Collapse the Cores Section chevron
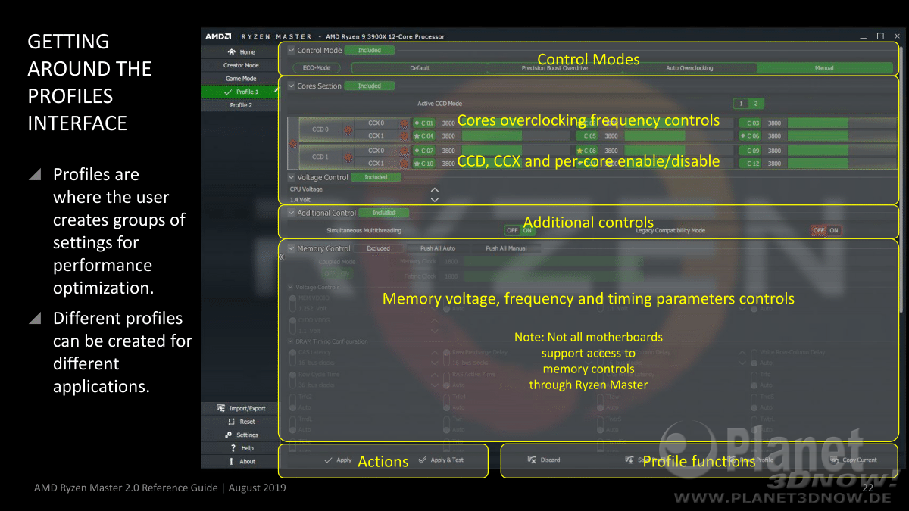 tap(291, 86)
